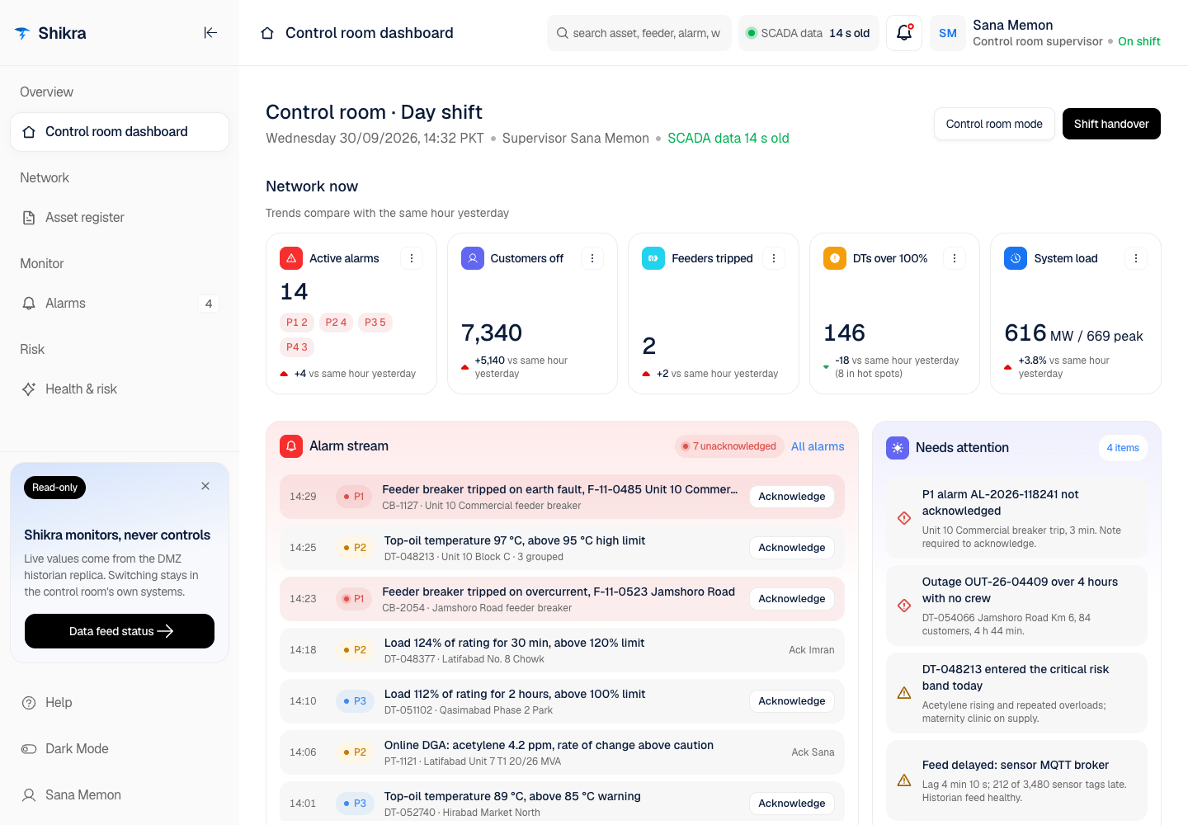Go to Control room dashboard in the sidebar
1188x825 pixels.
coord(120,132)
